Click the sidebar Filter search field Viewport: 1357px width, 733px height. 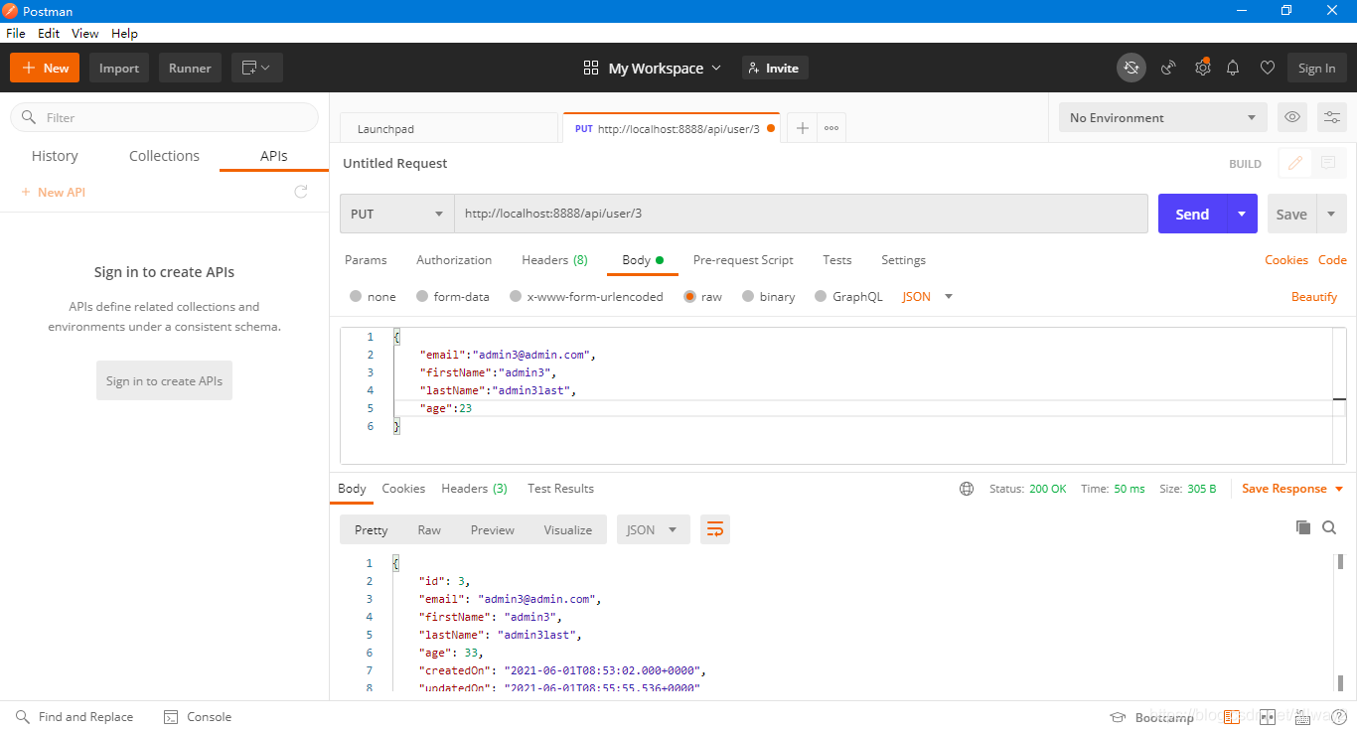tap(164, 117)
